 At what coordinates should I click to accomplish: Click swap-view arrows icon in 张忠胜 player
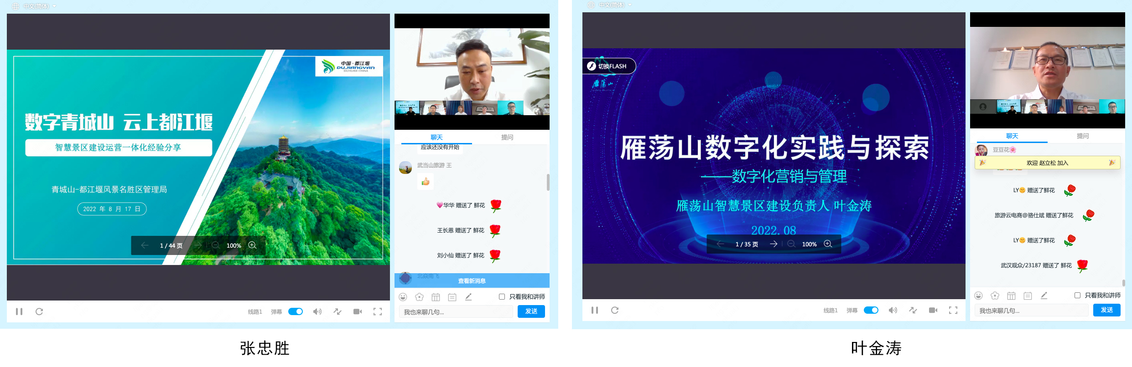click(338, 311)
